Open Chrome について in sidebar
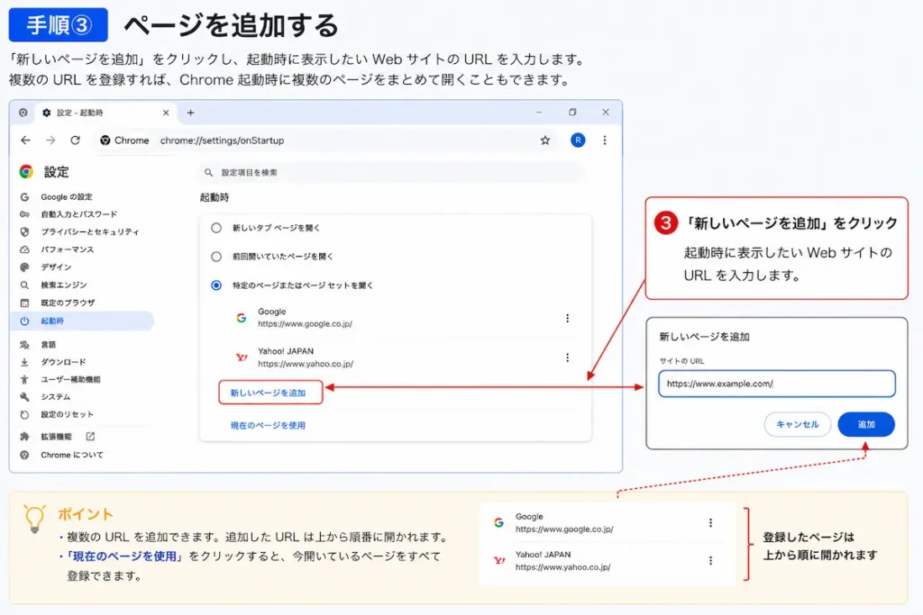923x615 pixels. (x=72, y=455)
